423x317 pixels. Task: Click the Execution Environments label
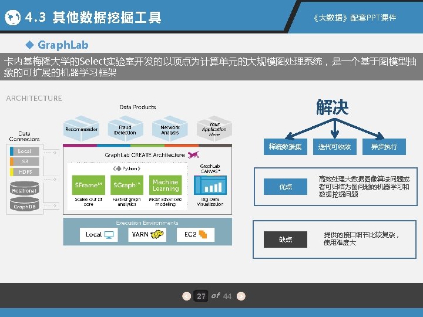(147, 223)
